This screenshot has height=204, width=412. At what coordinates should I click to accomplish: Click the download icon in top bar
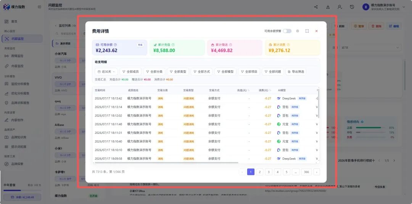pyautogui.click(x=328, y=7)
